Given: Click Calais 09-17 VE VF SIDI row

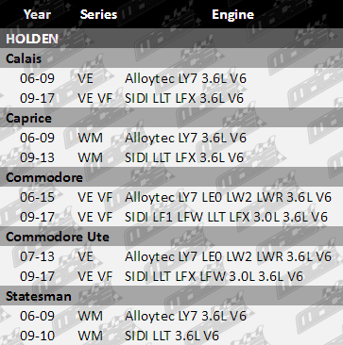Looking at the screenshot, I should coord(171,98).
